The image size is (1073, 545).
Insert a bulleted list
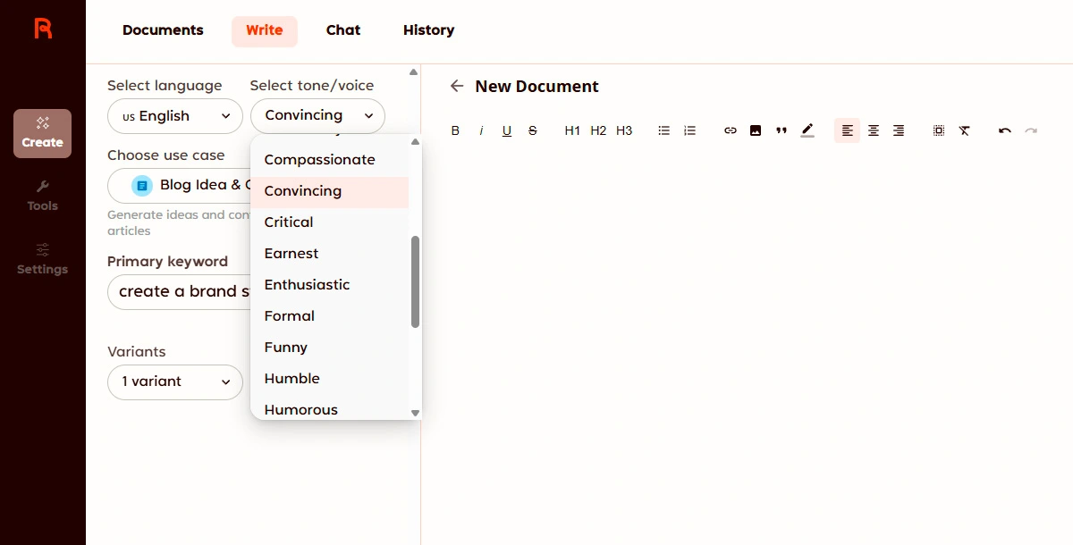pos(663,130)
